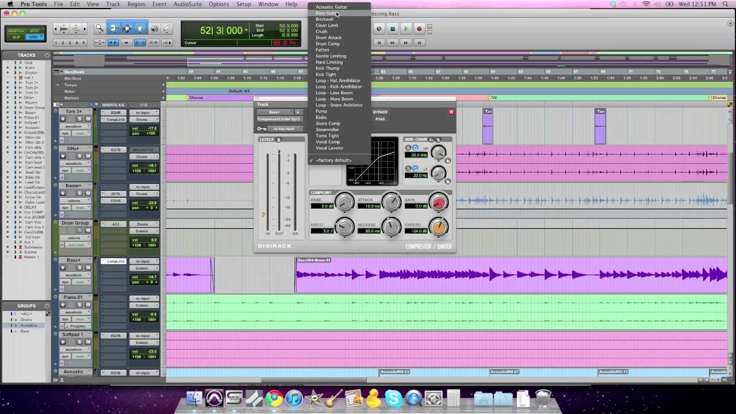Open the Track menu
This screenshot has height=414, width=736.
pos(113,4)
